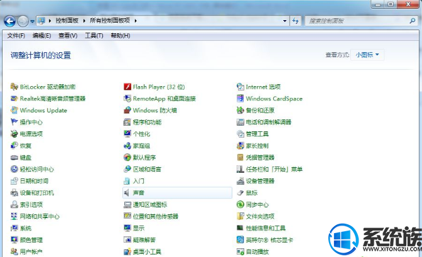The height and width of the screenshot is (257, 422).
Task: Click the 轻松访问中心 icon
Action: pos(14,169)
